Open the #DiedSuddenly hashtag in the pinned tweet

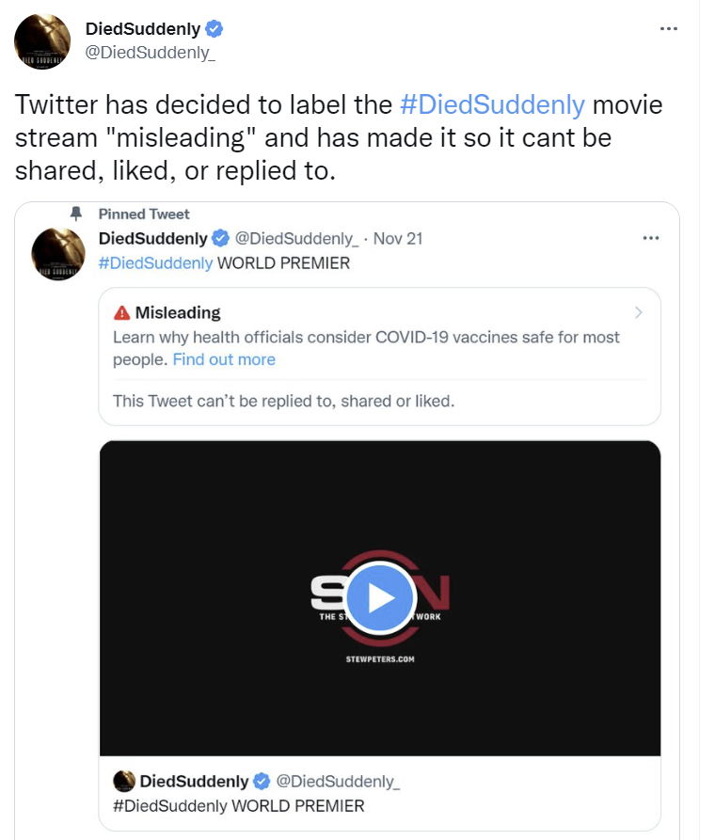(155, 263)
